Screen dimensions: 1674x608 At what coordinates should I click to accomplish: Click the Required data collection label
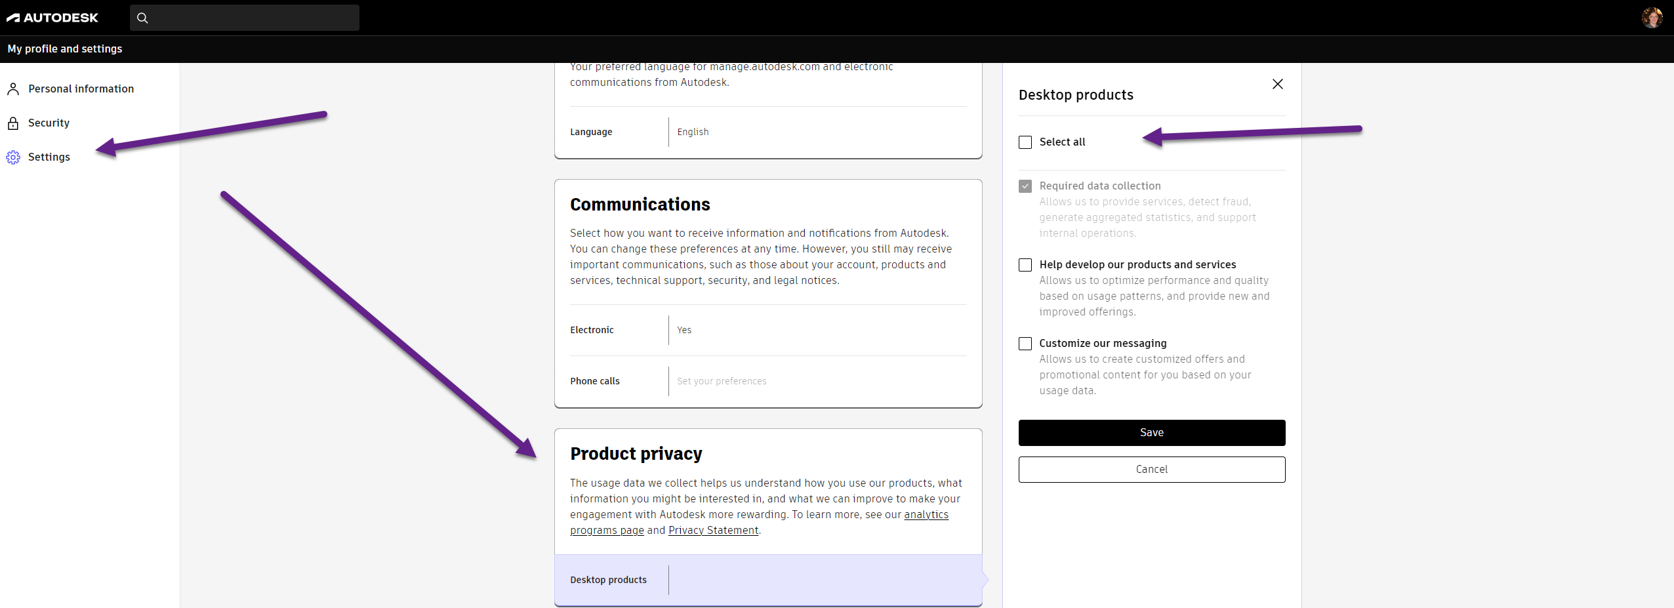[x=1100, y=186]
